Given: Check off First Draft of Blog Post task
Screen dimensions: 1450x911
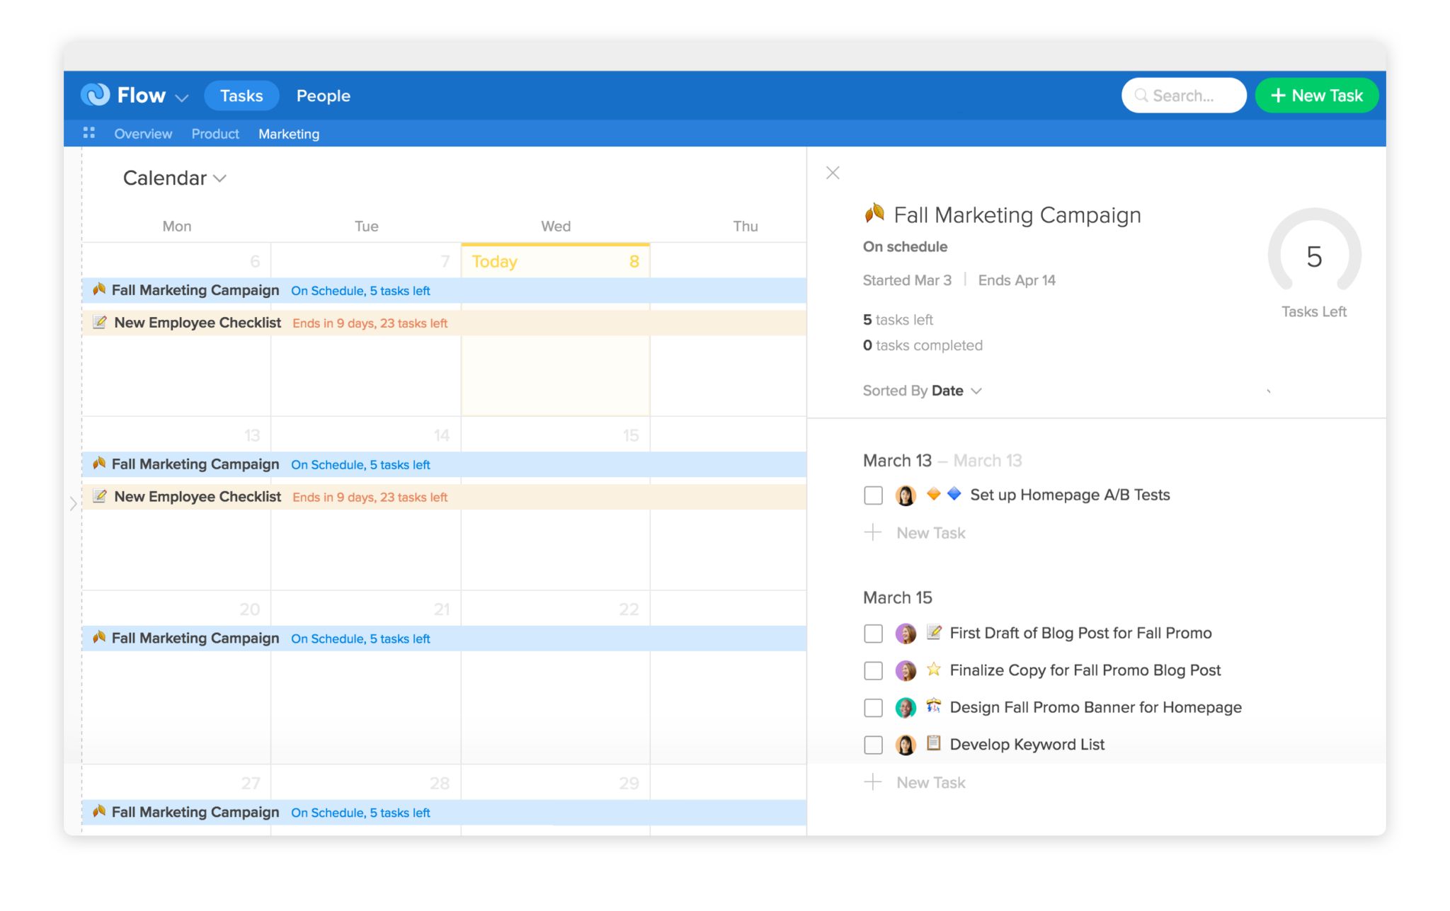Looking at the screenshot, I should [873, 633].
